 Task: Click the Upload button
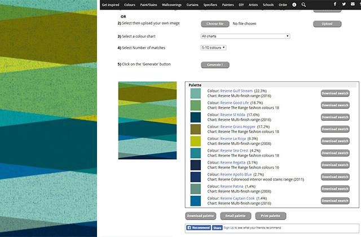(x=327, y=24)
